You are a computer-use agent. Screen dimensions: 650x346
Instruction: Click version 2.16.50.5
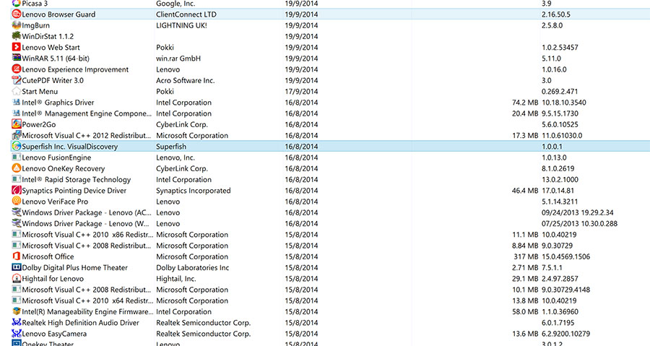pyautogui.click(x=556, y=14)
